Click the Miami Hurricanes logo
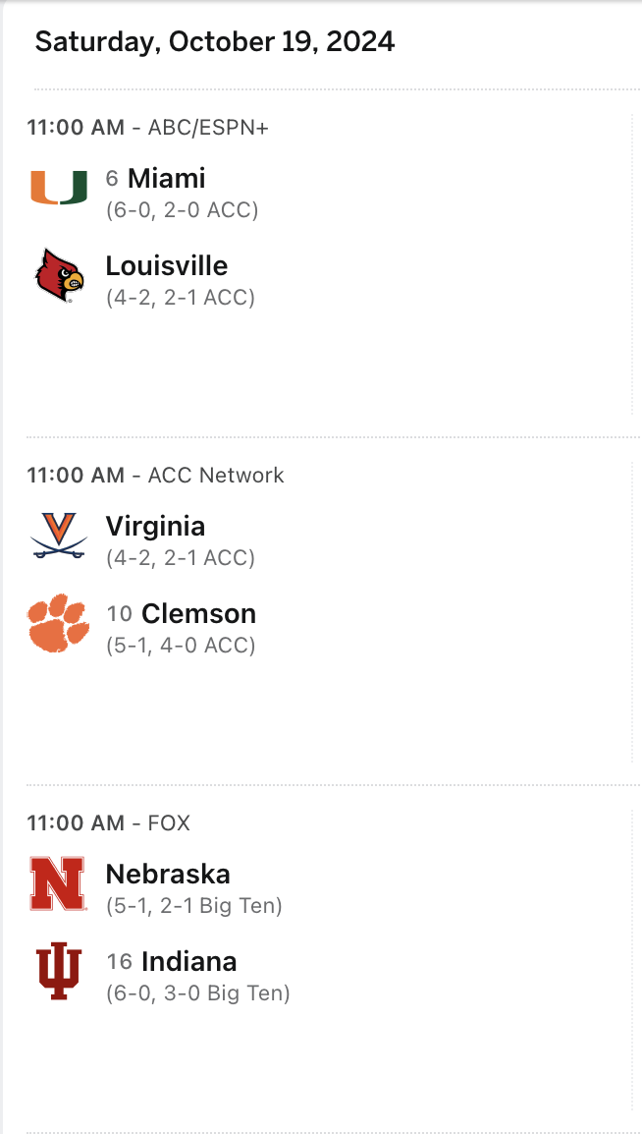The height and width of the screenshot is (1134, 642). (59, 188)
